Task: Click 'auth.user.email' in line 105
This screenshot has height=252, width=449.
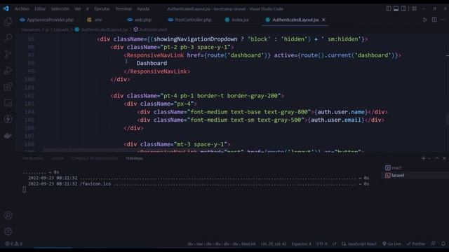Action: [336, 120]
